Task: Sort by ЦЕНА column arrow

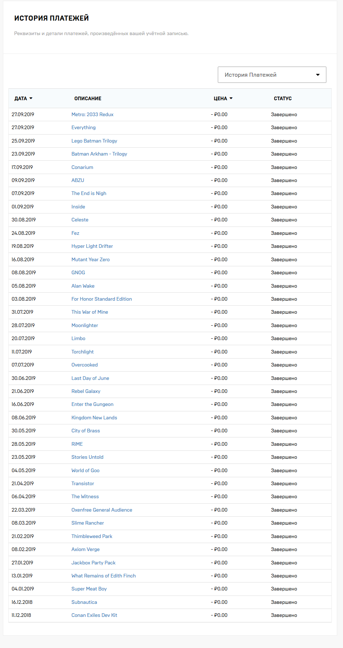Action: [231, 98]
